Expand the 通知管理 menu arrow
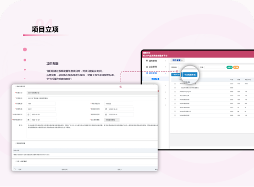This screenshot has width=254, height=187. pos(165,61)
